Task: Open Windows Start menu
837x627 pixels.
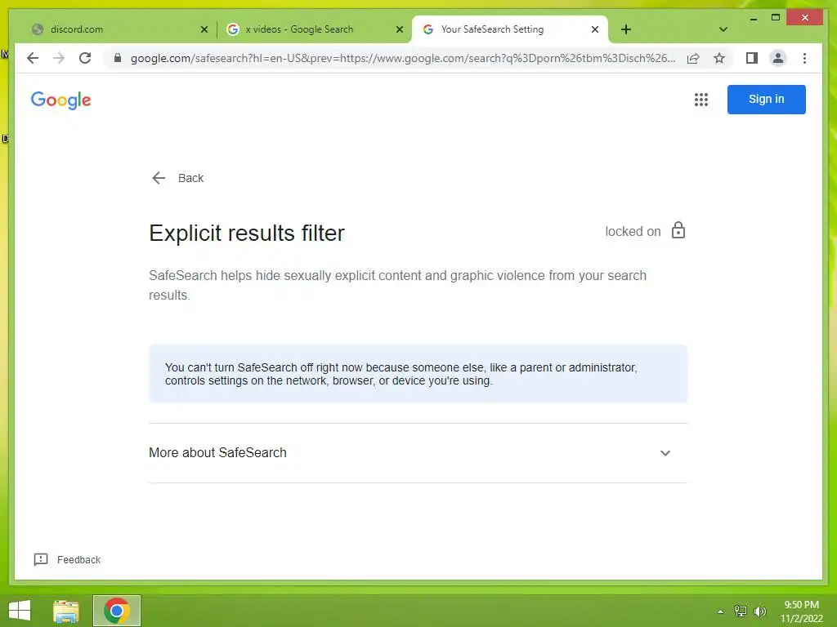Action: click(20, 611)
